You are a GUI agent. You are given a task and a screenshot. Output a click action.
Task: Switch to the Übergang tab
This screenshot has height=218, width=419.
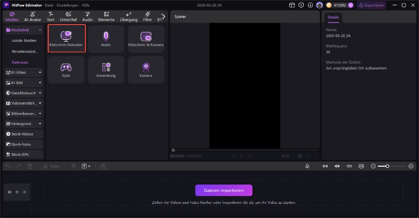(129, 16)
